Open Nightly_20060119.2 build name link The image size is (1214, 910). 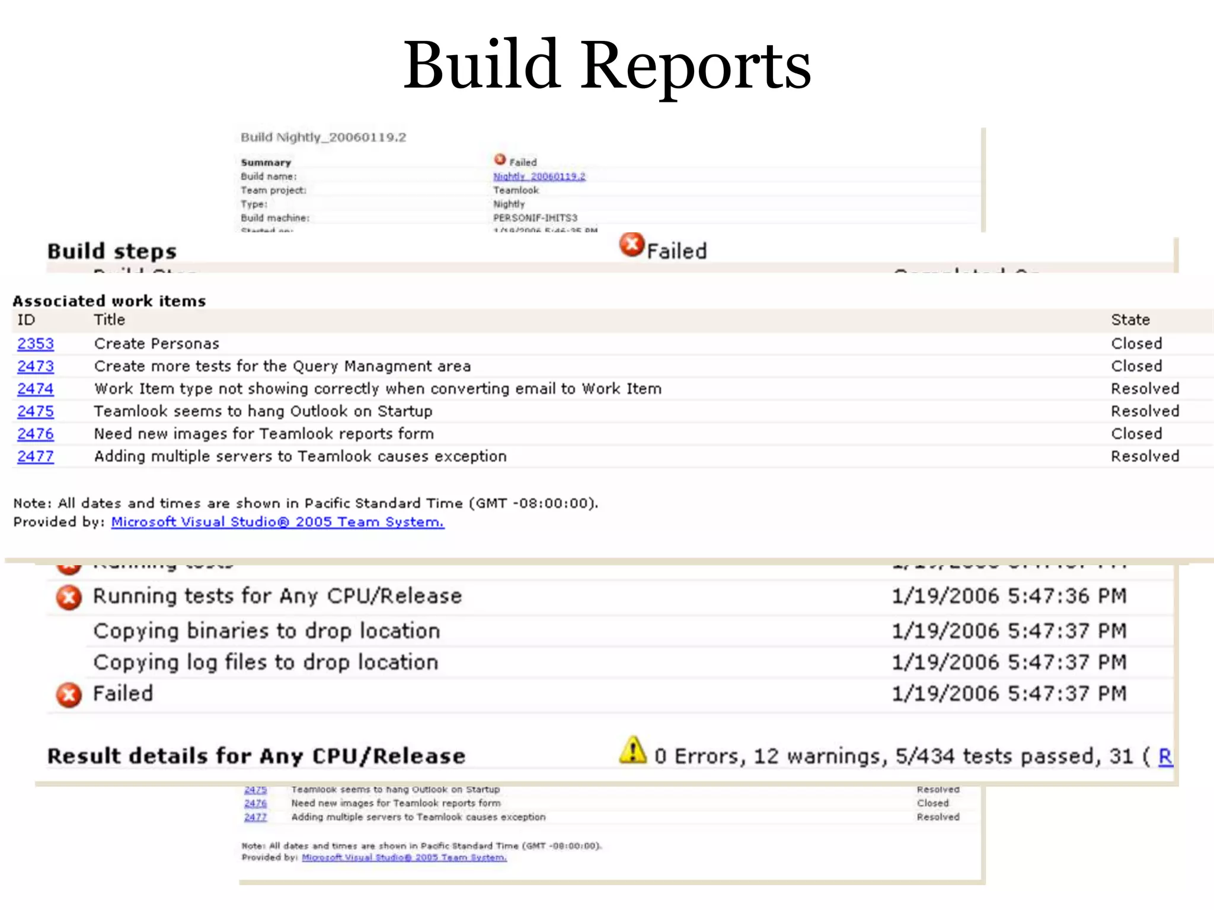(x=539, y=177)
